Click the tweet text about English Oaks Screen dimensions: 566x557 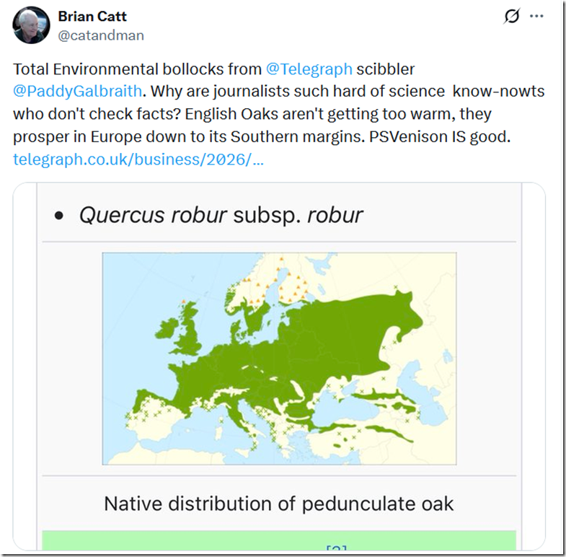coord(278,103)
